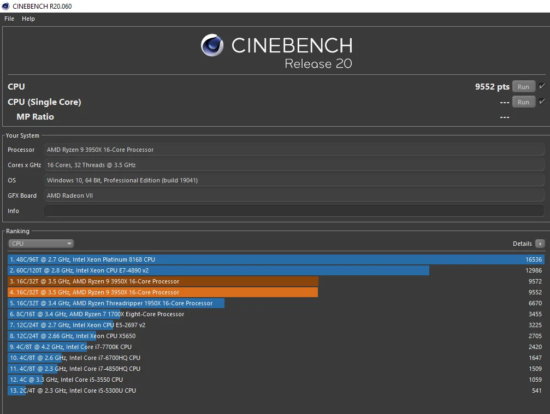Click the score 16536 in ranking

tap(534, 259)
